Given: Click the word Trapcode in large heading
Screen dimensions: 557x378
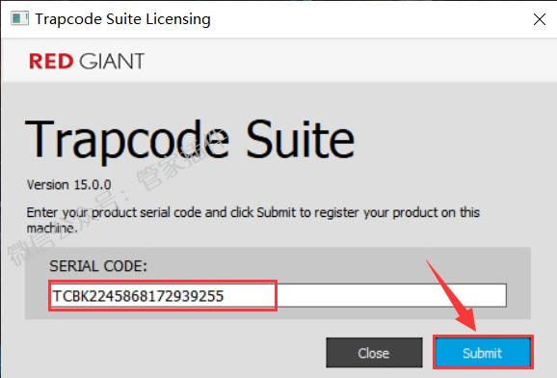Looking at the screenshot, I should coord(127,139).
